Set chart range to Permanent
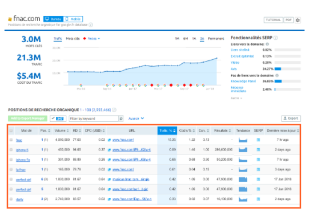This screenshot has height=220, width=309. [216, 39]
